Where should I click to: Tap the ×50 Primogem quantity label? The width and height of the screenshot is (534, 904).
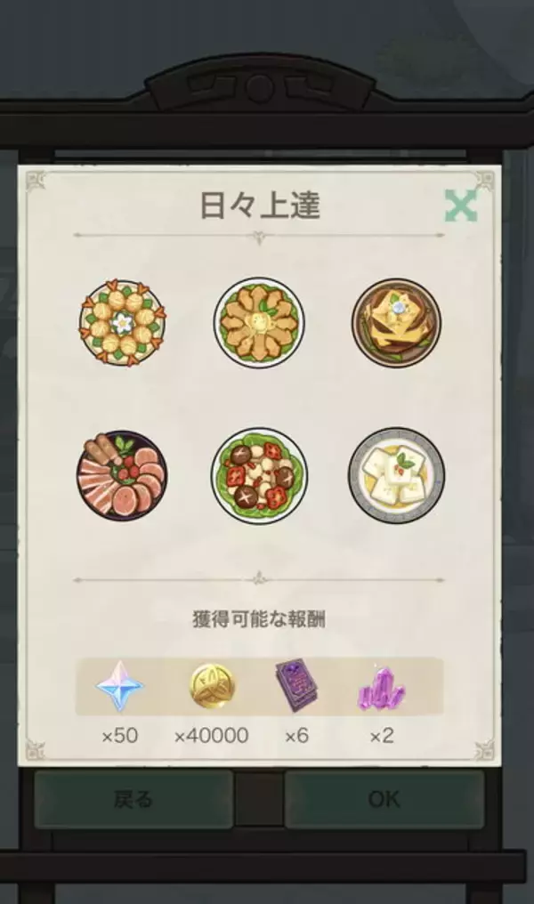tap(119, 736)
